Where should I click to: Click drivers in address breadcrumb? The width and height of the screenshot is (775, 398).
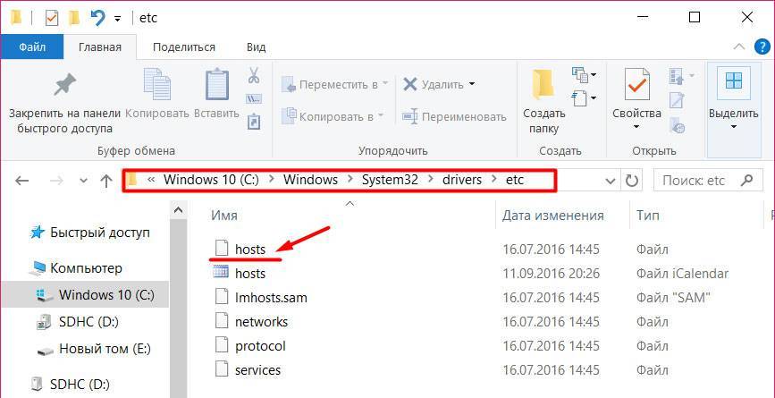click(x=461, y=180)
